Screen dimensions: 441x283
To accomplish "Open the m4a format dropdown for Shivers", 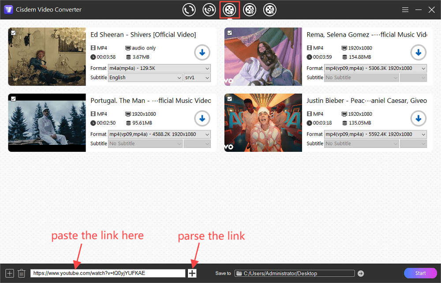I will coord(159,68).
